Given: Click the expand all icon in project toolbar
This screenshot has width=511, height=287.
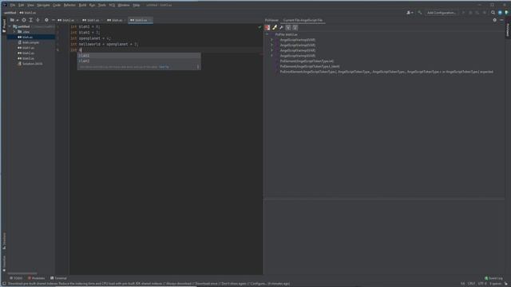Looking at the screenshot, I should [31, 20].
